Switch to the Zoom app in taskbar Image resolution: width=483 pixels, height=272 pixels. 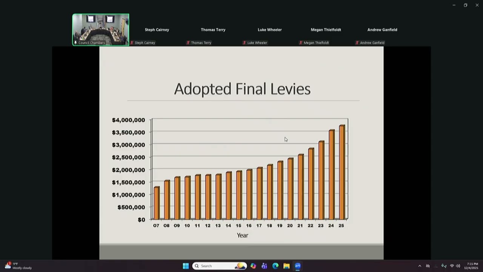coord(298,266)
